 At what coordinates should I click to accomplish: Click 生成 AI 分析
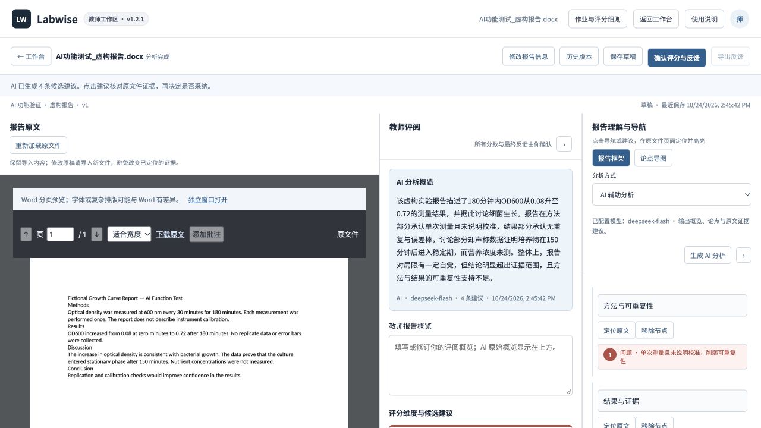click(707, 255)
